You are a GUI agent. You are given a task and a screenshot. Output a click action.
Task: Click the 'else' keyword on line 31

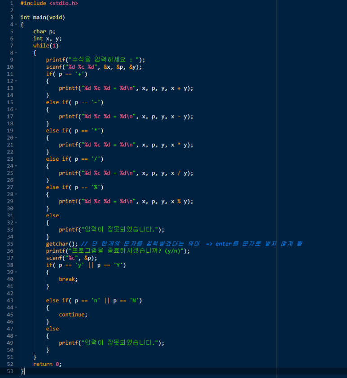52,215
